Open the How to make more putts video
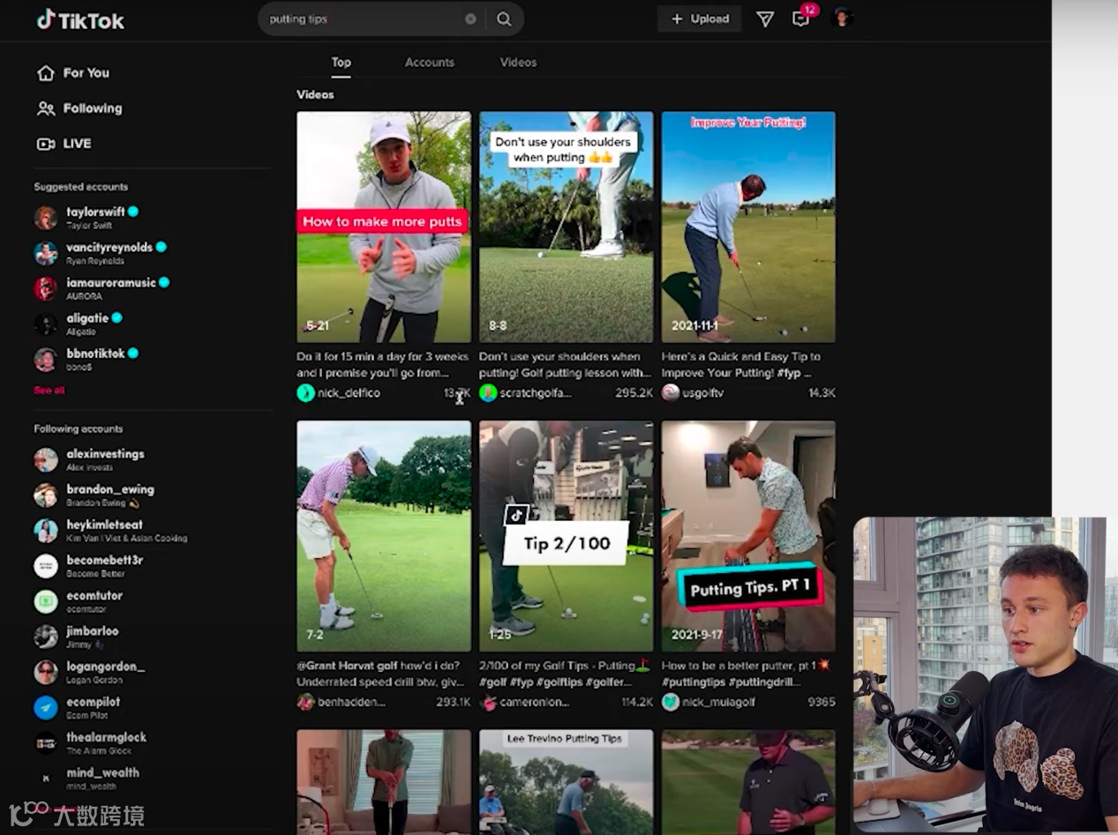Screen dimensions: 1118x835 coord(384,227)
